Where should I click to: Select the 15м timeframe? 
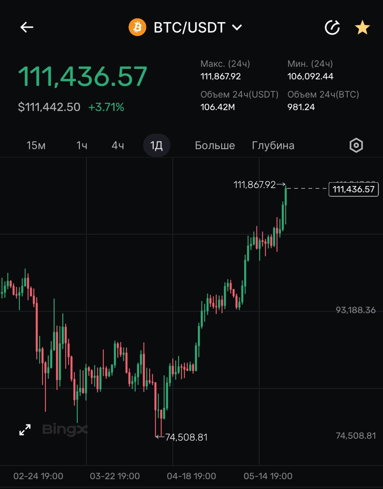[36, 146]
